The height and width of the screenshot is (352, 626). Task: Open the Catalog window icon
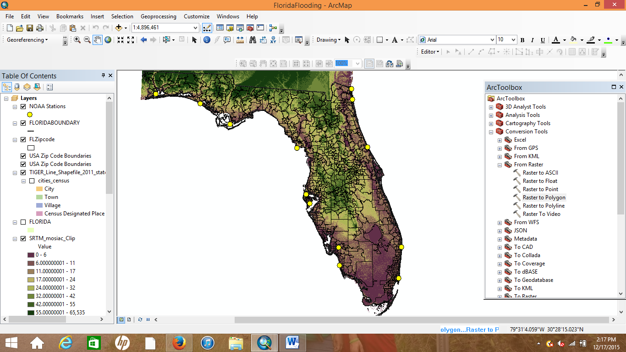point(230,28)
